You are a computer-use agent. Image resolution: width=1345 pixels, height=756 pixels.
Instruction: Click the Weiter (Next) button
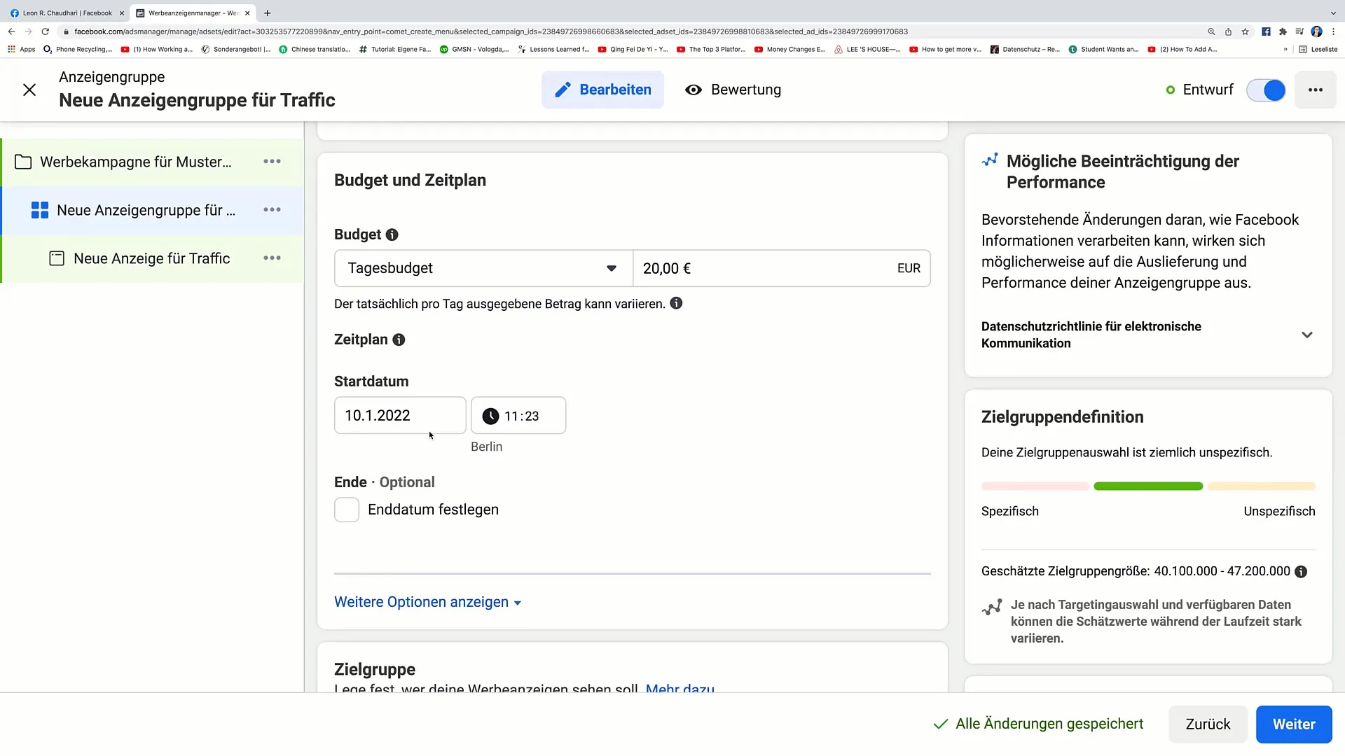(x=1294, y=724)
